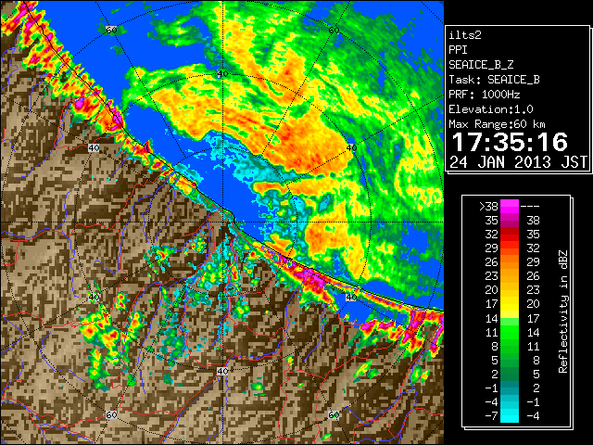Click the '>38' legend label

click(488, 207)
